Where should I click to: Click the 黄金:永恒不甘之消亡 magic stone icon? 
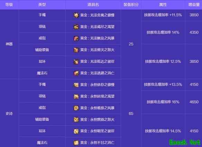click(x=76, y=143)
